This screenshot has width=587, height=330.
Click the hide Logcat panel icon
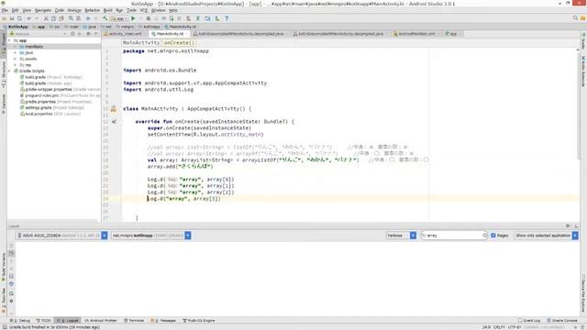pos(576,226)
